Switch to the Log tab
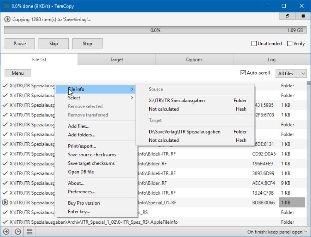The width and height of the screenshot is (311, 237). click(272, 59)
